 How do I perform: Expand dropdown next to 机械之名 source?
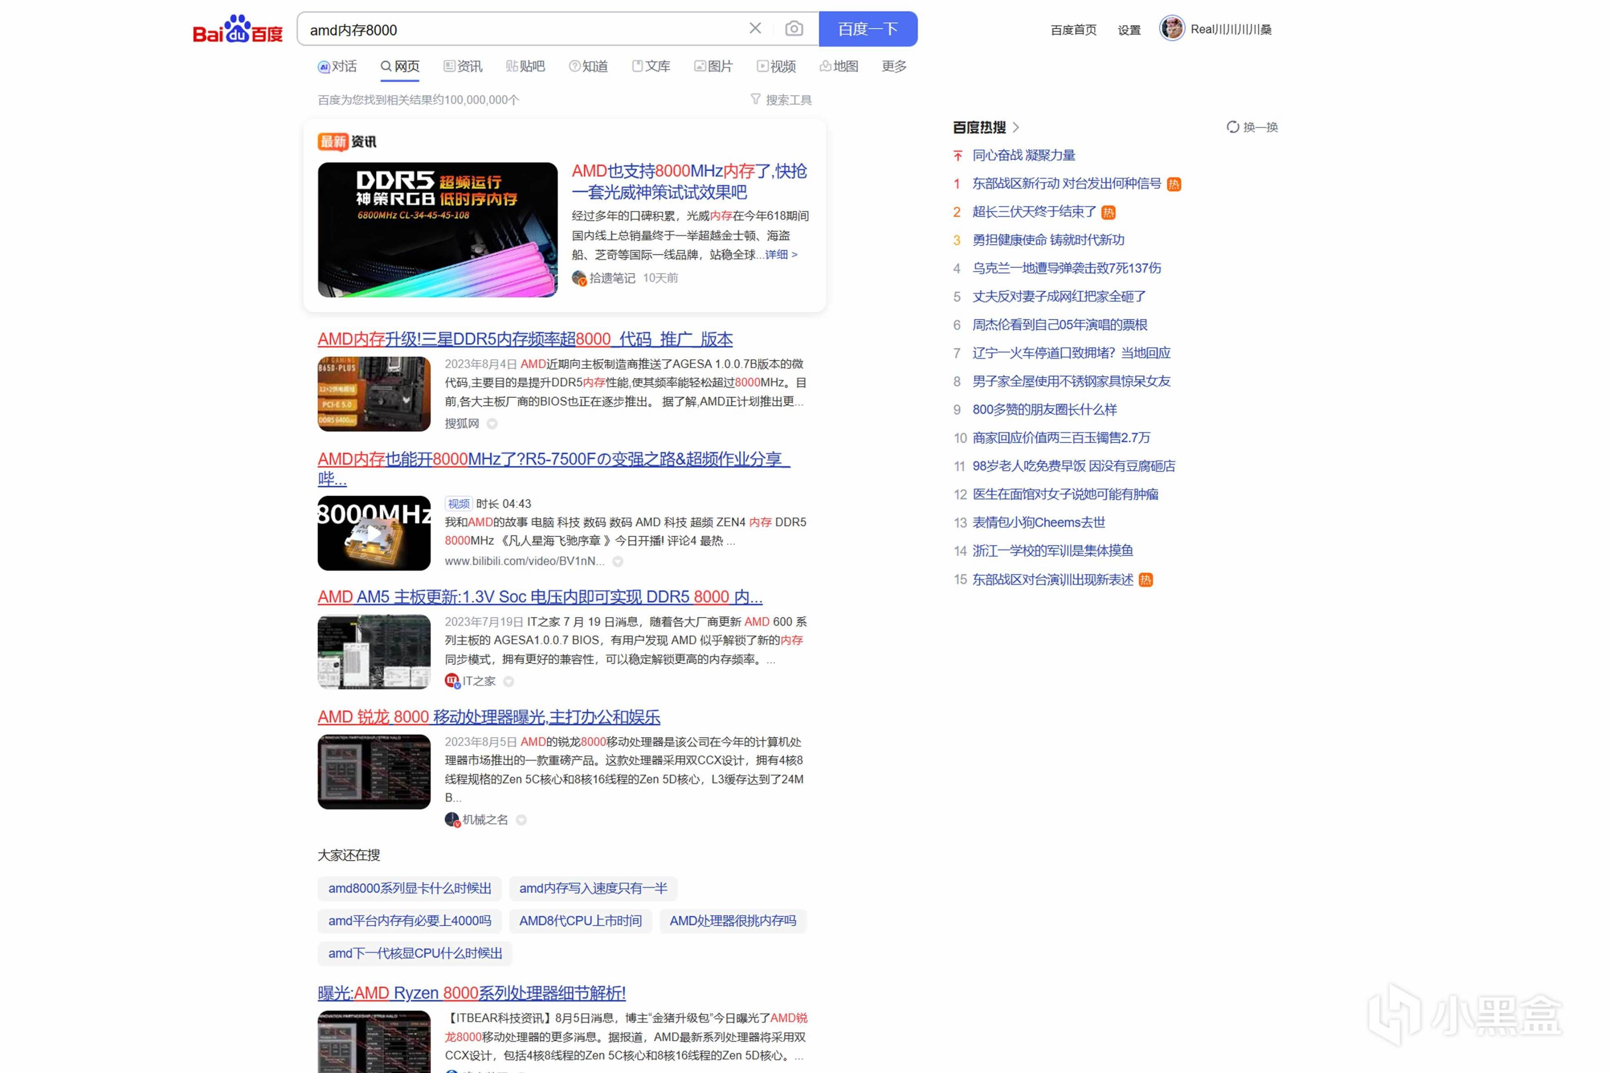(x=521, y=820)
